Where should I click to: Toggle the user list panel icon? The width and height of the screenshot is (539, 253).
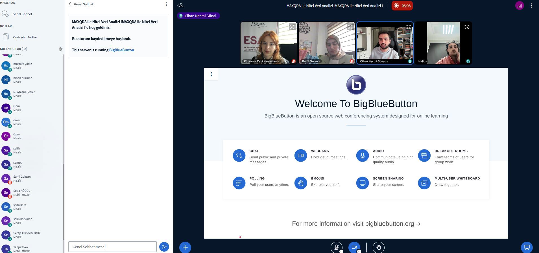click(180, 5)
